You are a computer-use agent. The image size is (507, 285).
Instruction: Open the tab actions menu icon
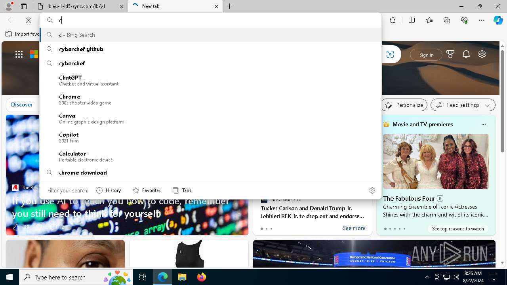click(24, 6)
